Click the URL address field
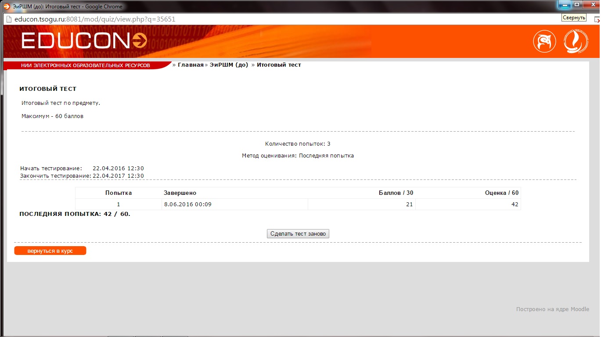 (263, 19)
